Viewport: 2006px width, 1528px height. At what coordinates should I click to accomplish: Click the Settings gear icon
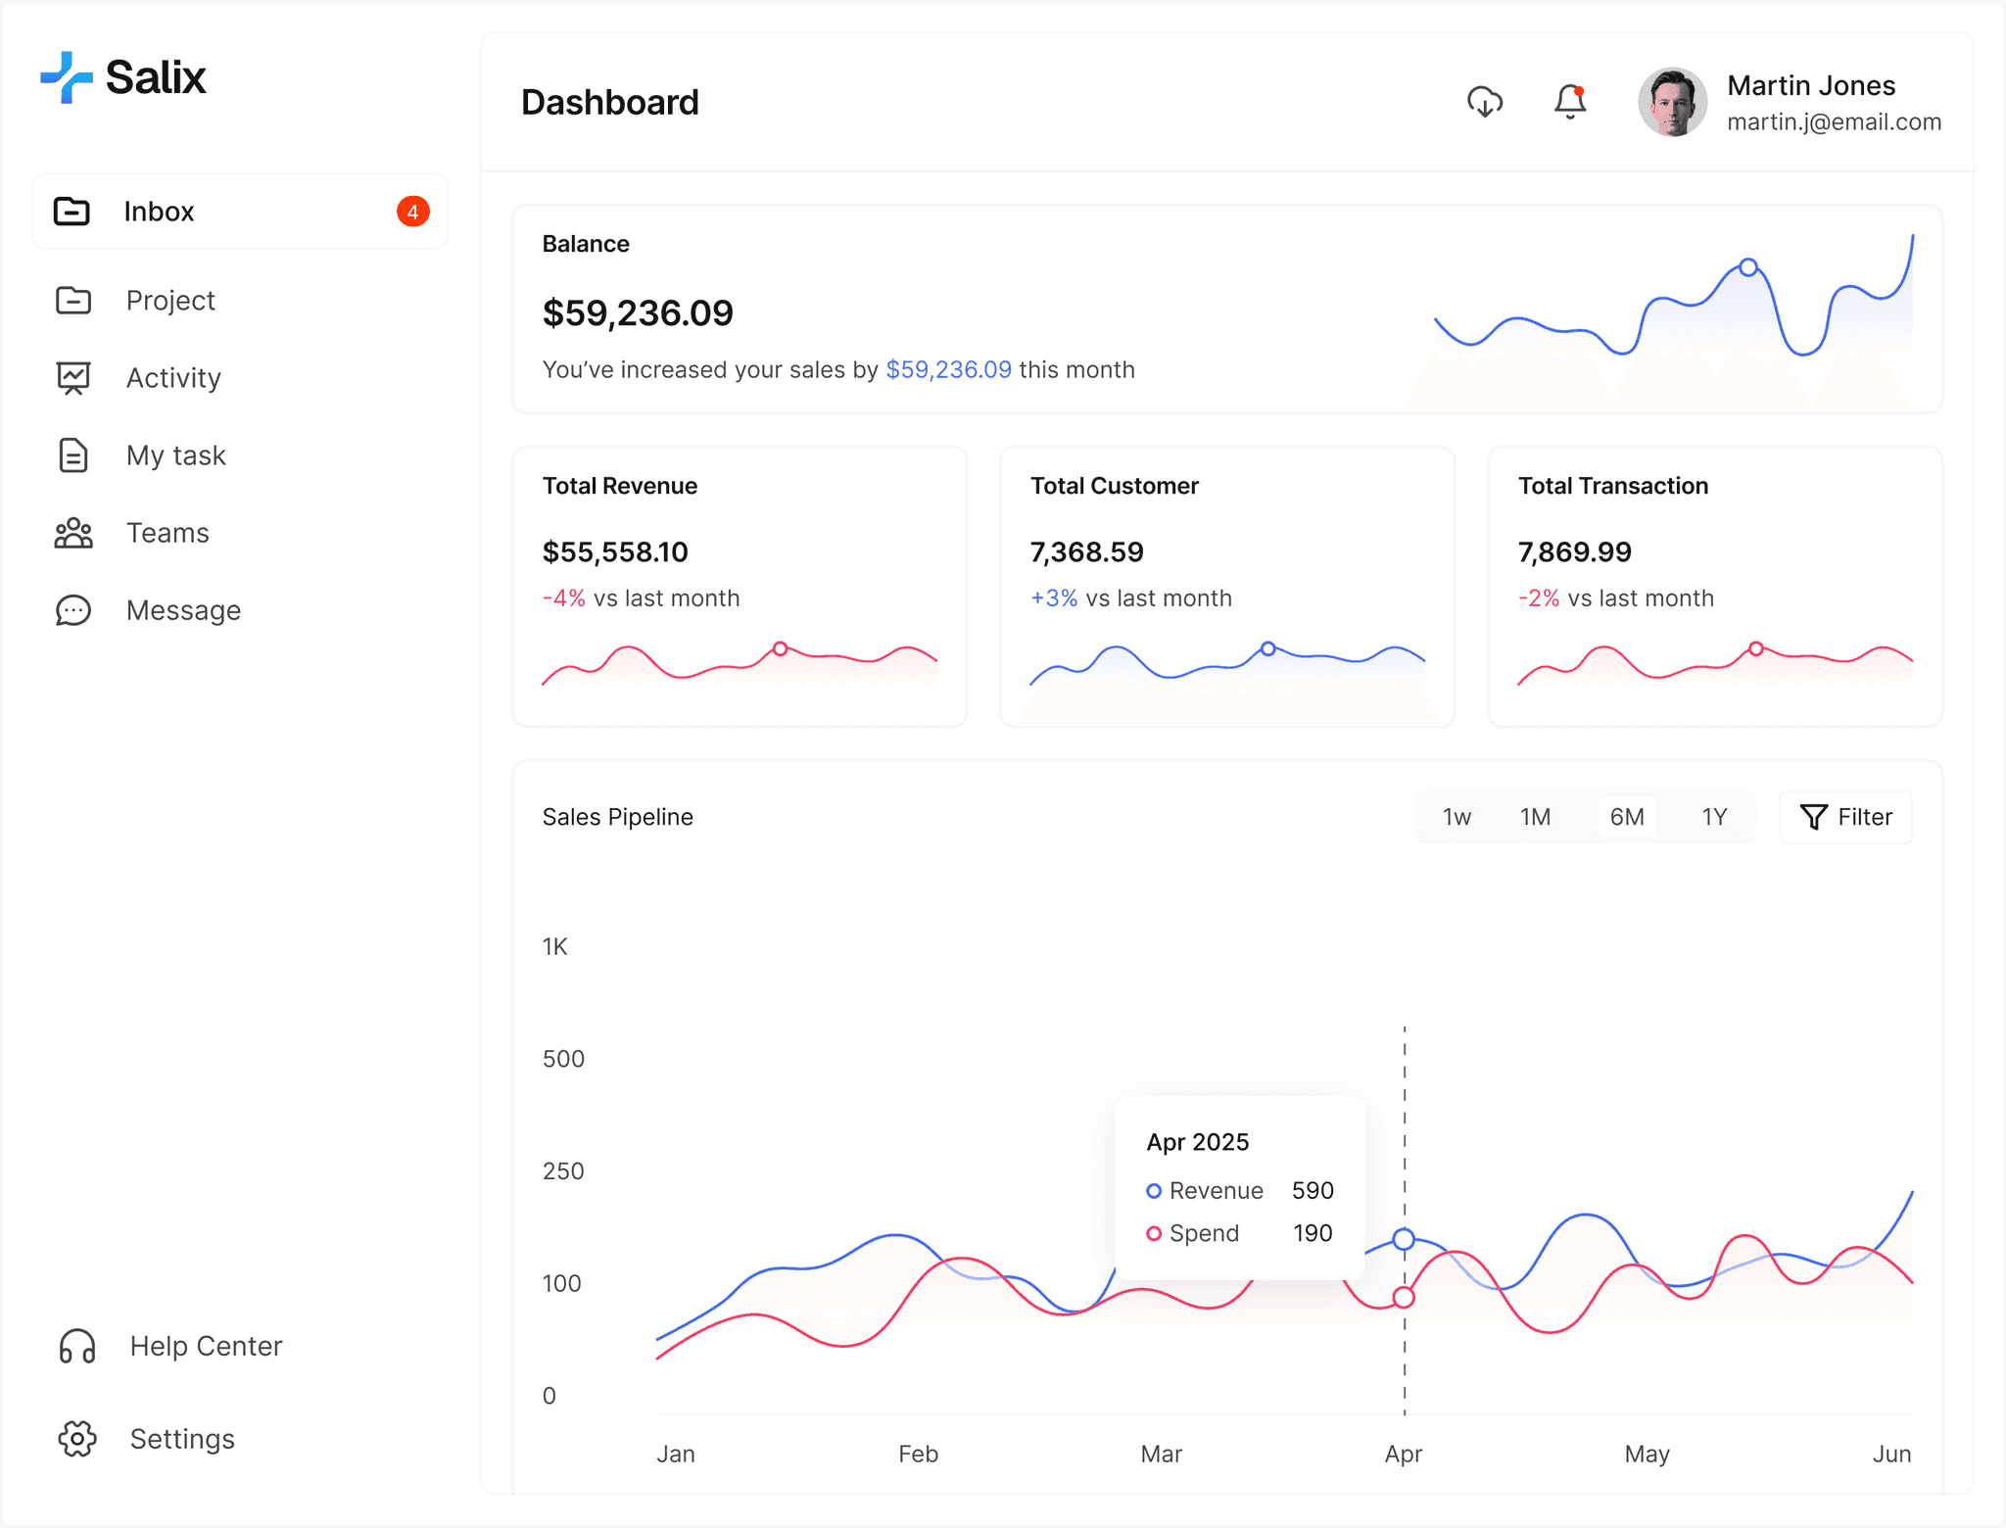[77, 1439]
